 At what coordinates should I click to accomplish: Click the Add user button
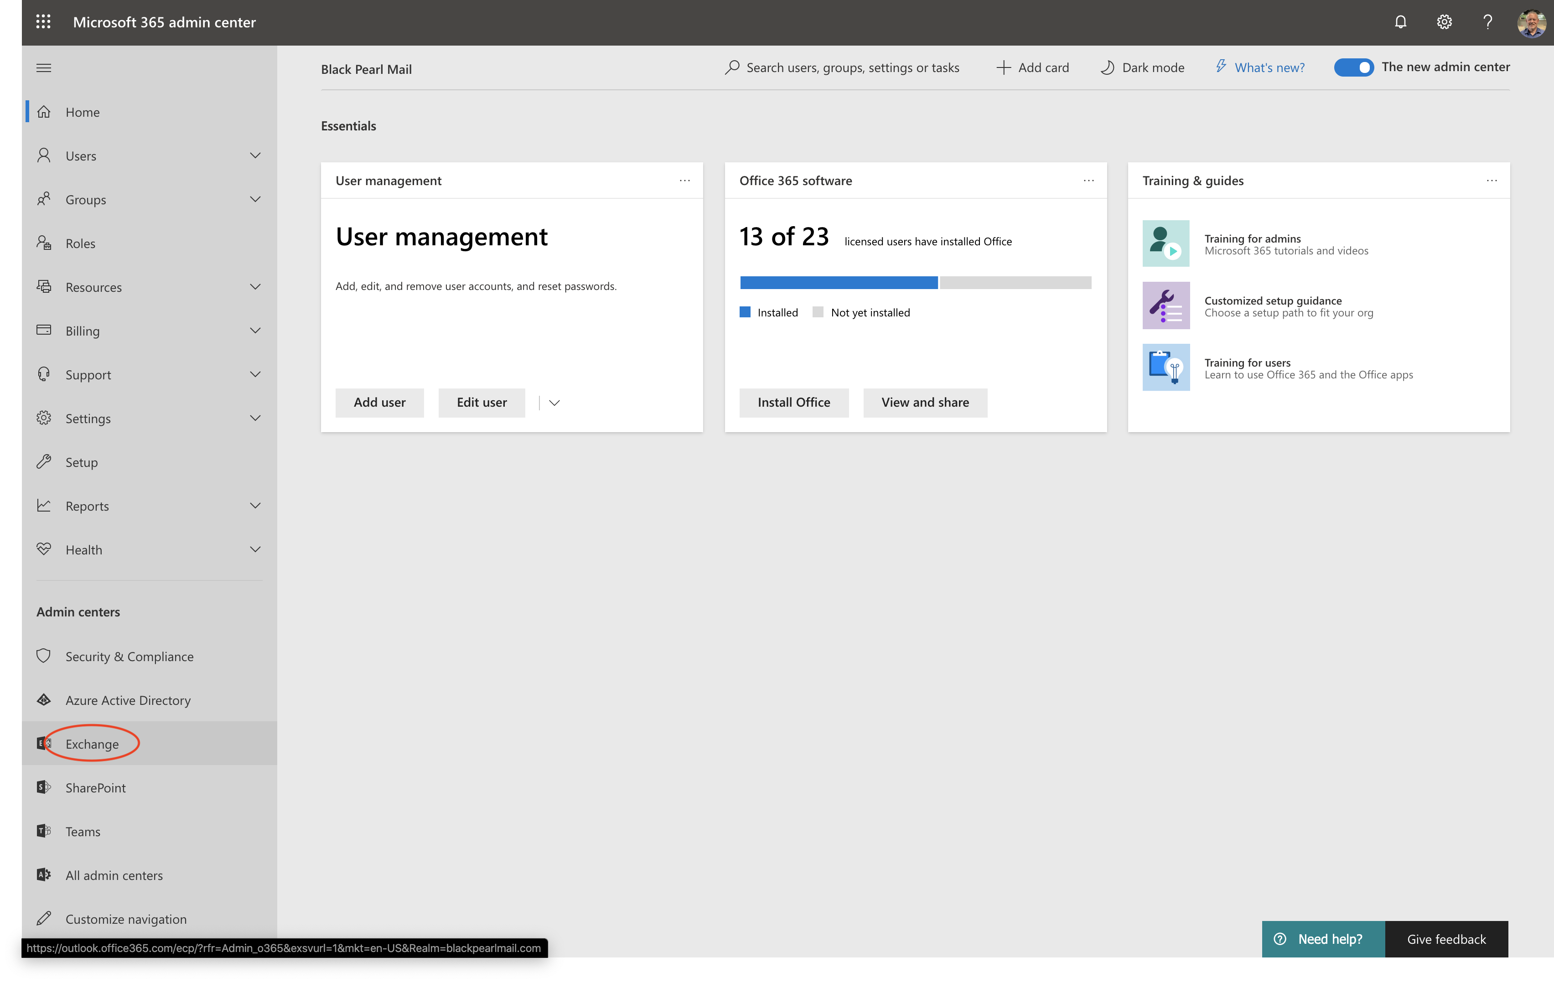[x=379, y=402]
